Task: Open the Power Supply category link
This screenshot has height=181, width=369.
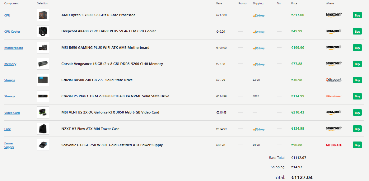Action: coord(9,145)
